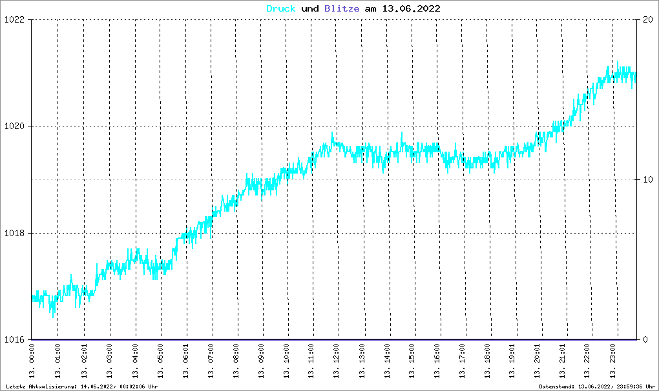Click the '13. 04:00' time label
Viewport: 659px width, 391px height.
(135, 361)
